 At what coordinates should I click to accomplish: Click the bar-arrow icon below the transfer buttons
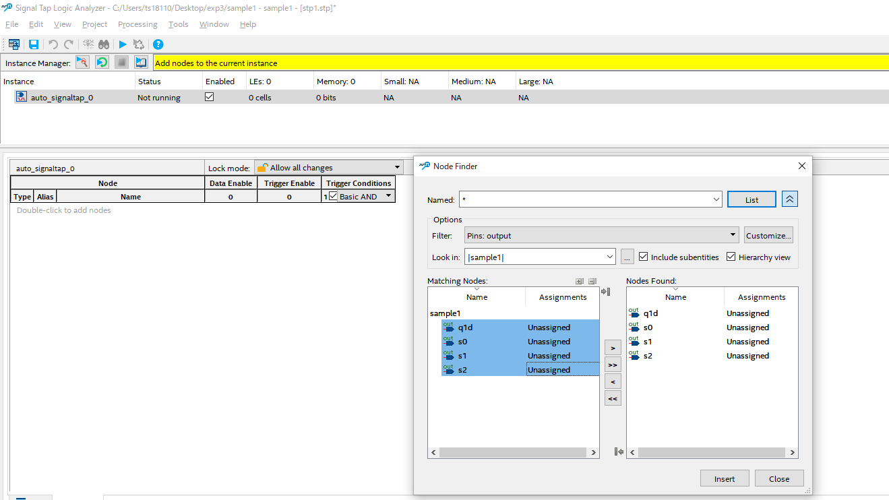[x=619, y=451]
